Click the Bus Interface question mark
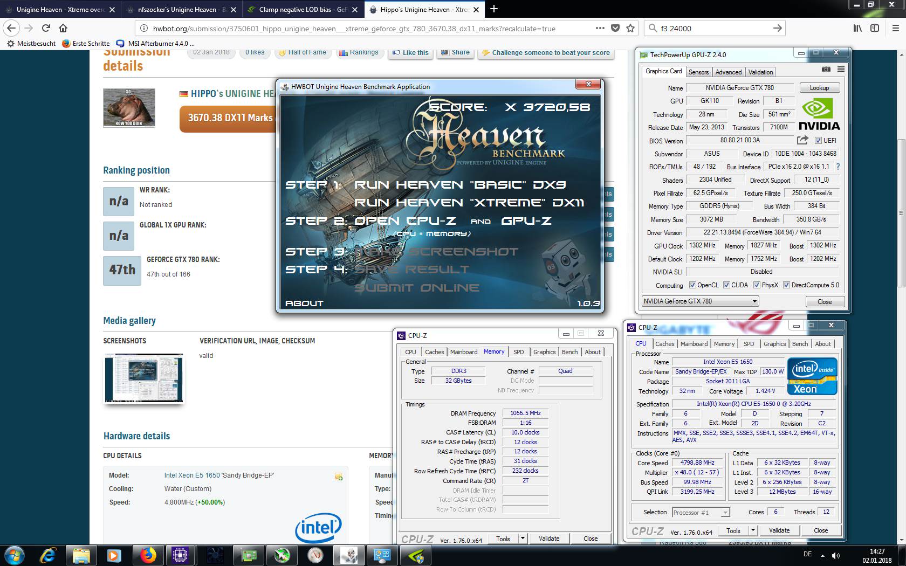Screen dimensions: 906x566 pos(838,167)
